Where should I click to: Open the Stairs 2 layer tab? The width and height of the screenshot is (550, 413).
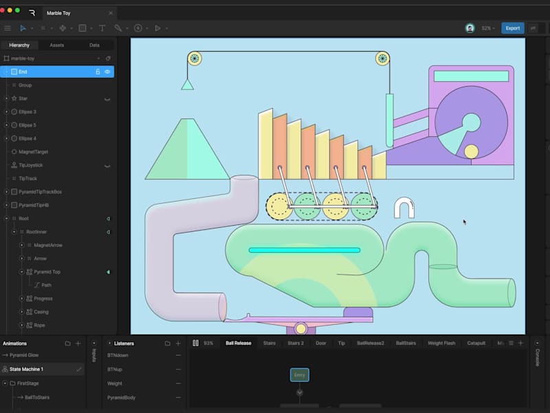(295, 343)
